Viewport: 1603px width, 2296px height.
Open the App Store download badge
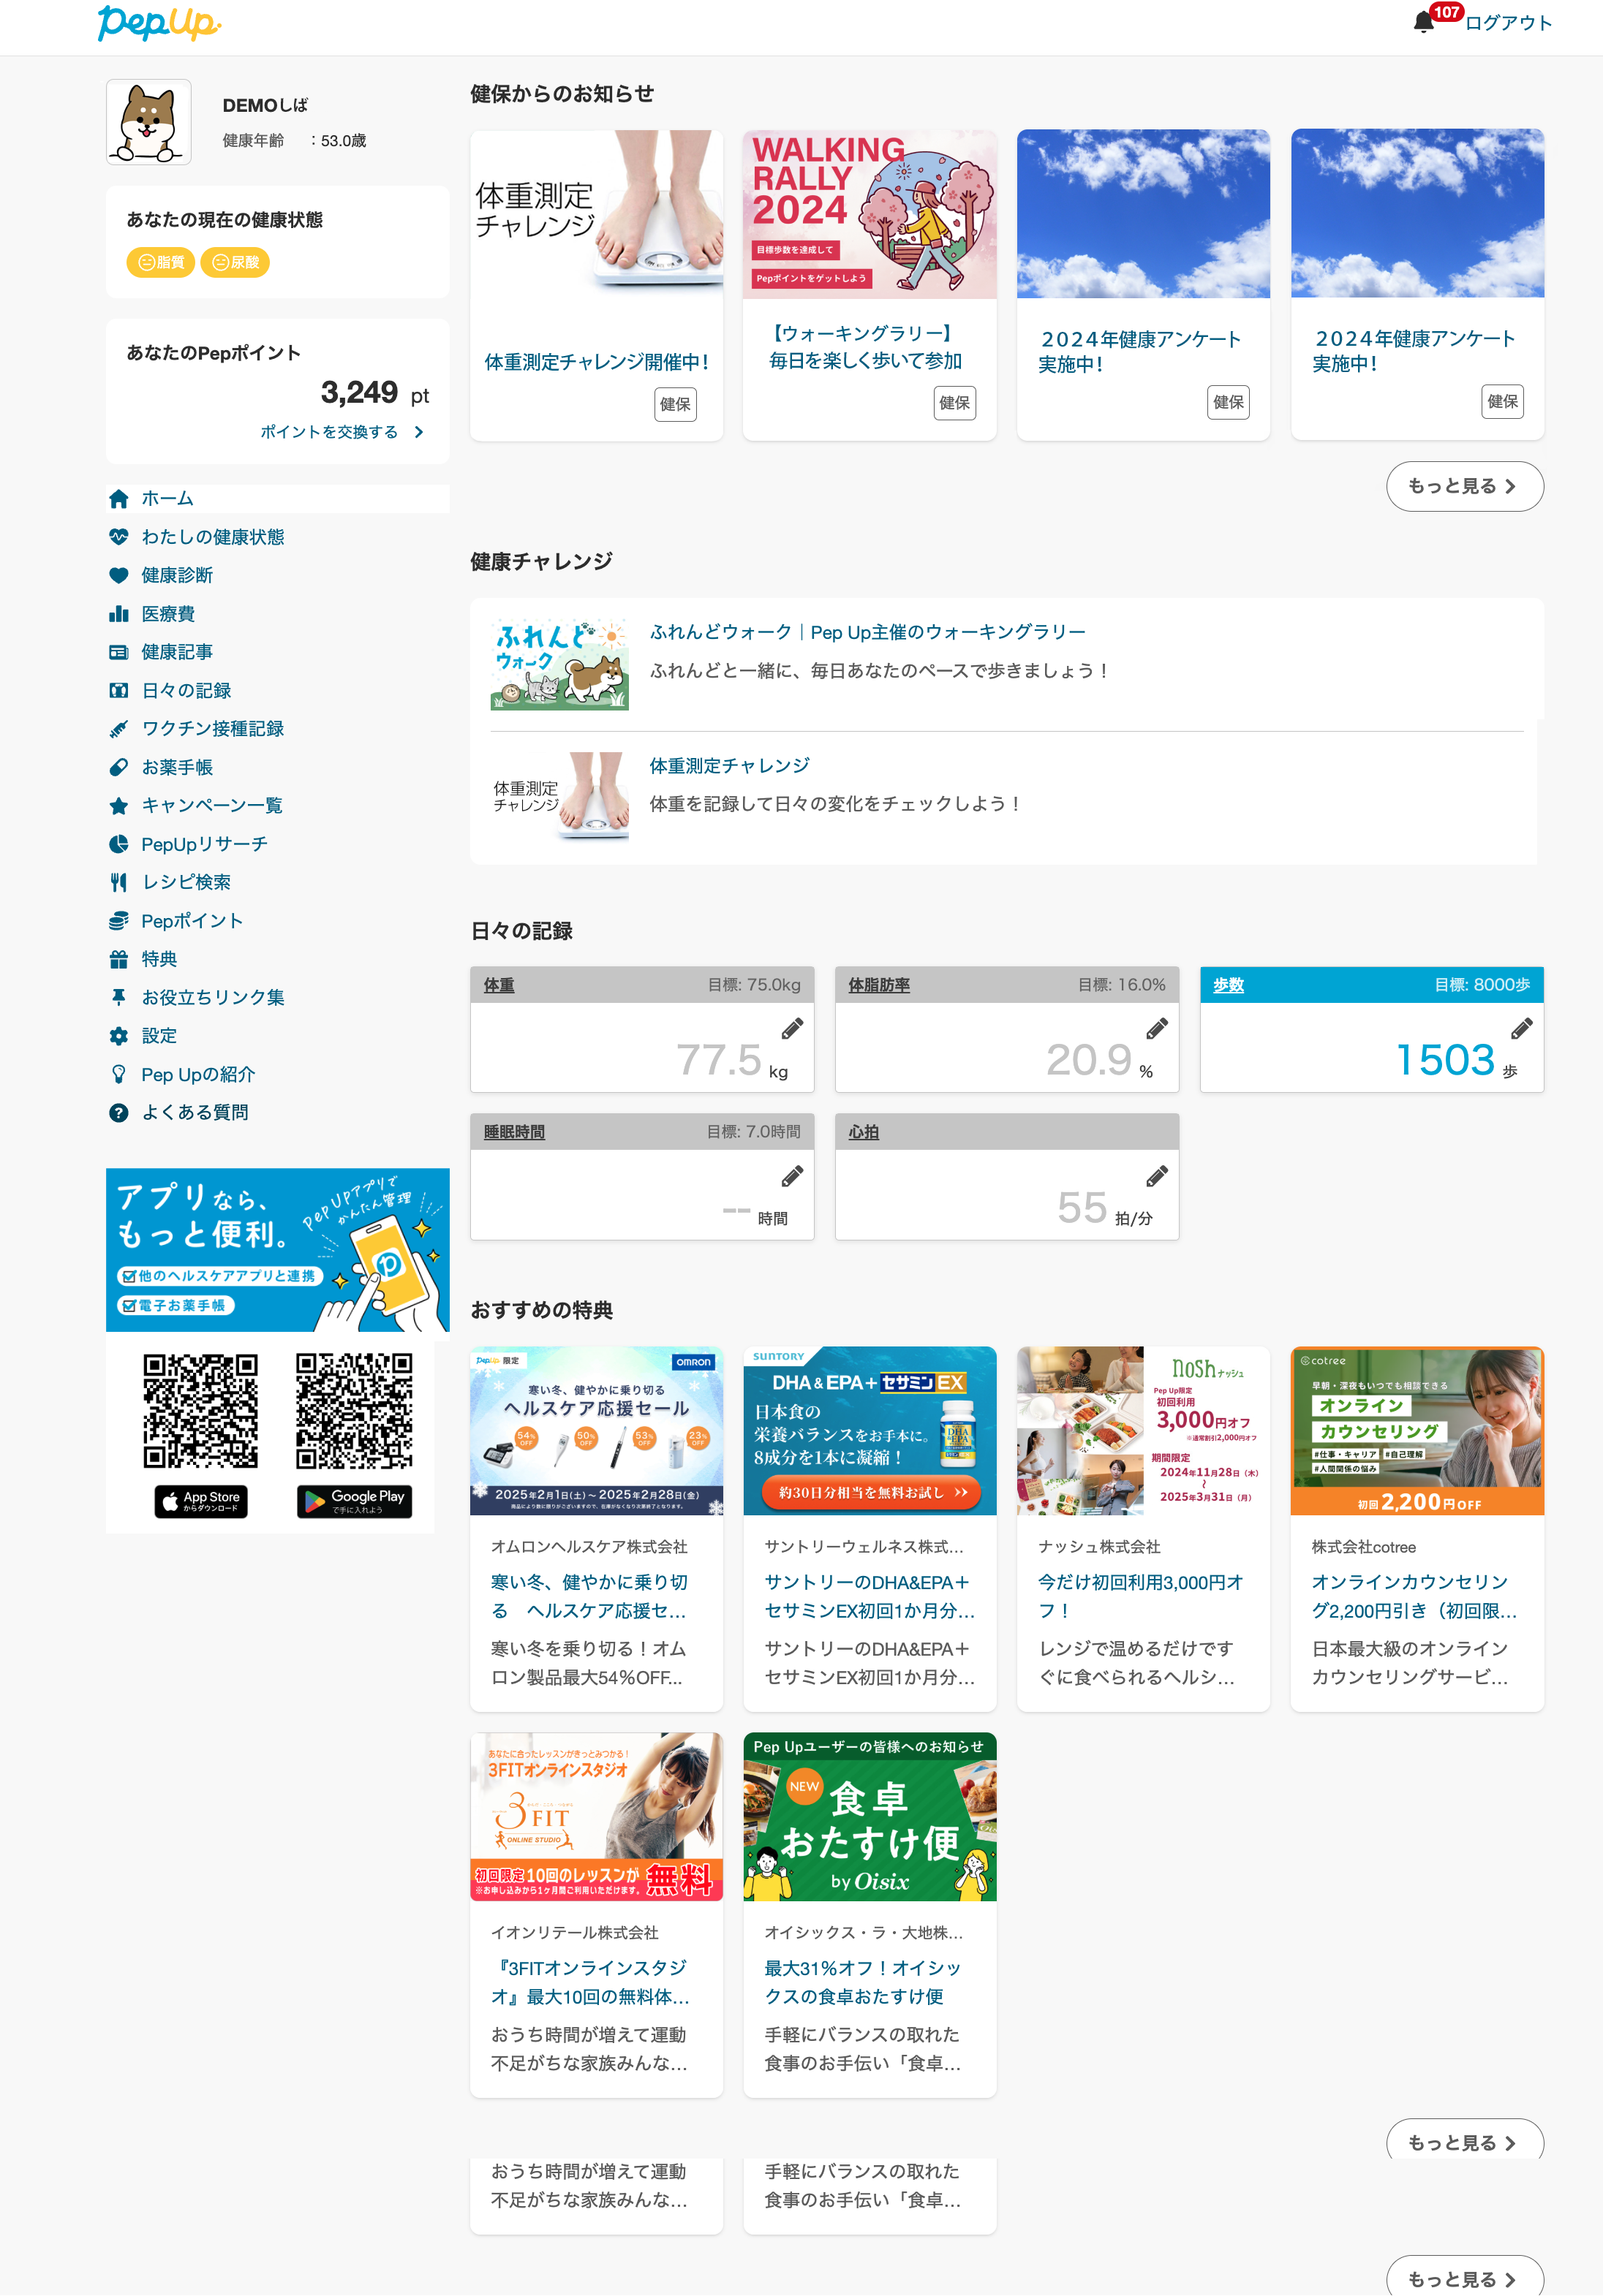201,1501
